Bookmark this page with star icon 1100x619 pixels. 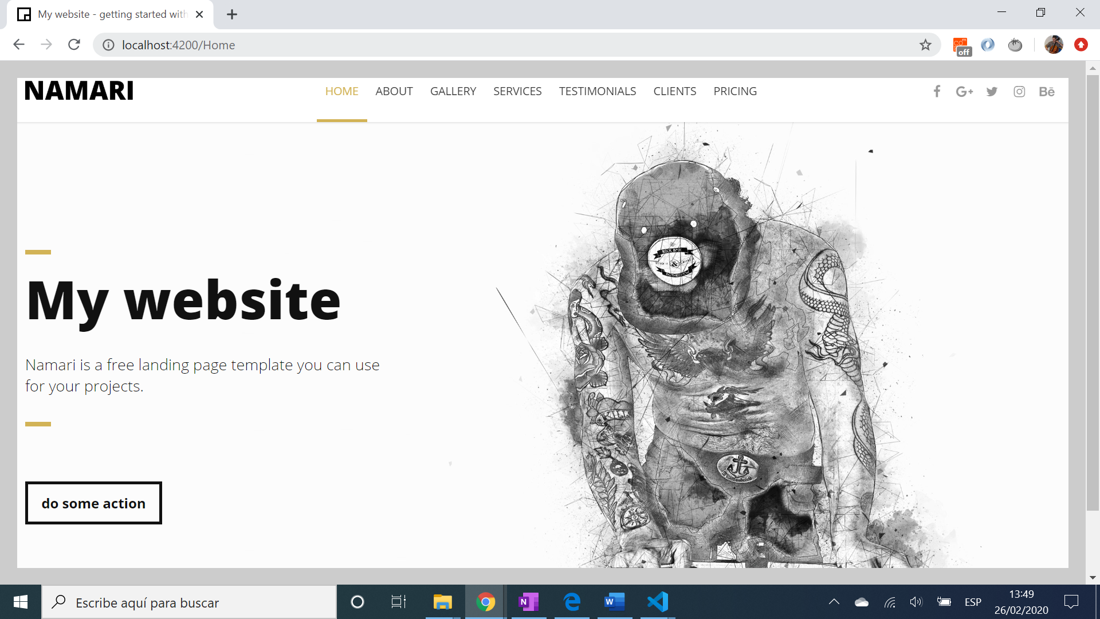click(x=925, y=45)
